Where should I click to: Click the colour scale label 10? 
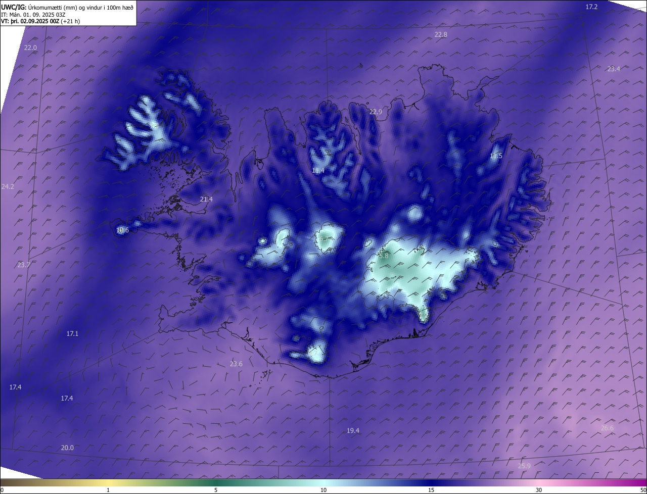(323, 490)
